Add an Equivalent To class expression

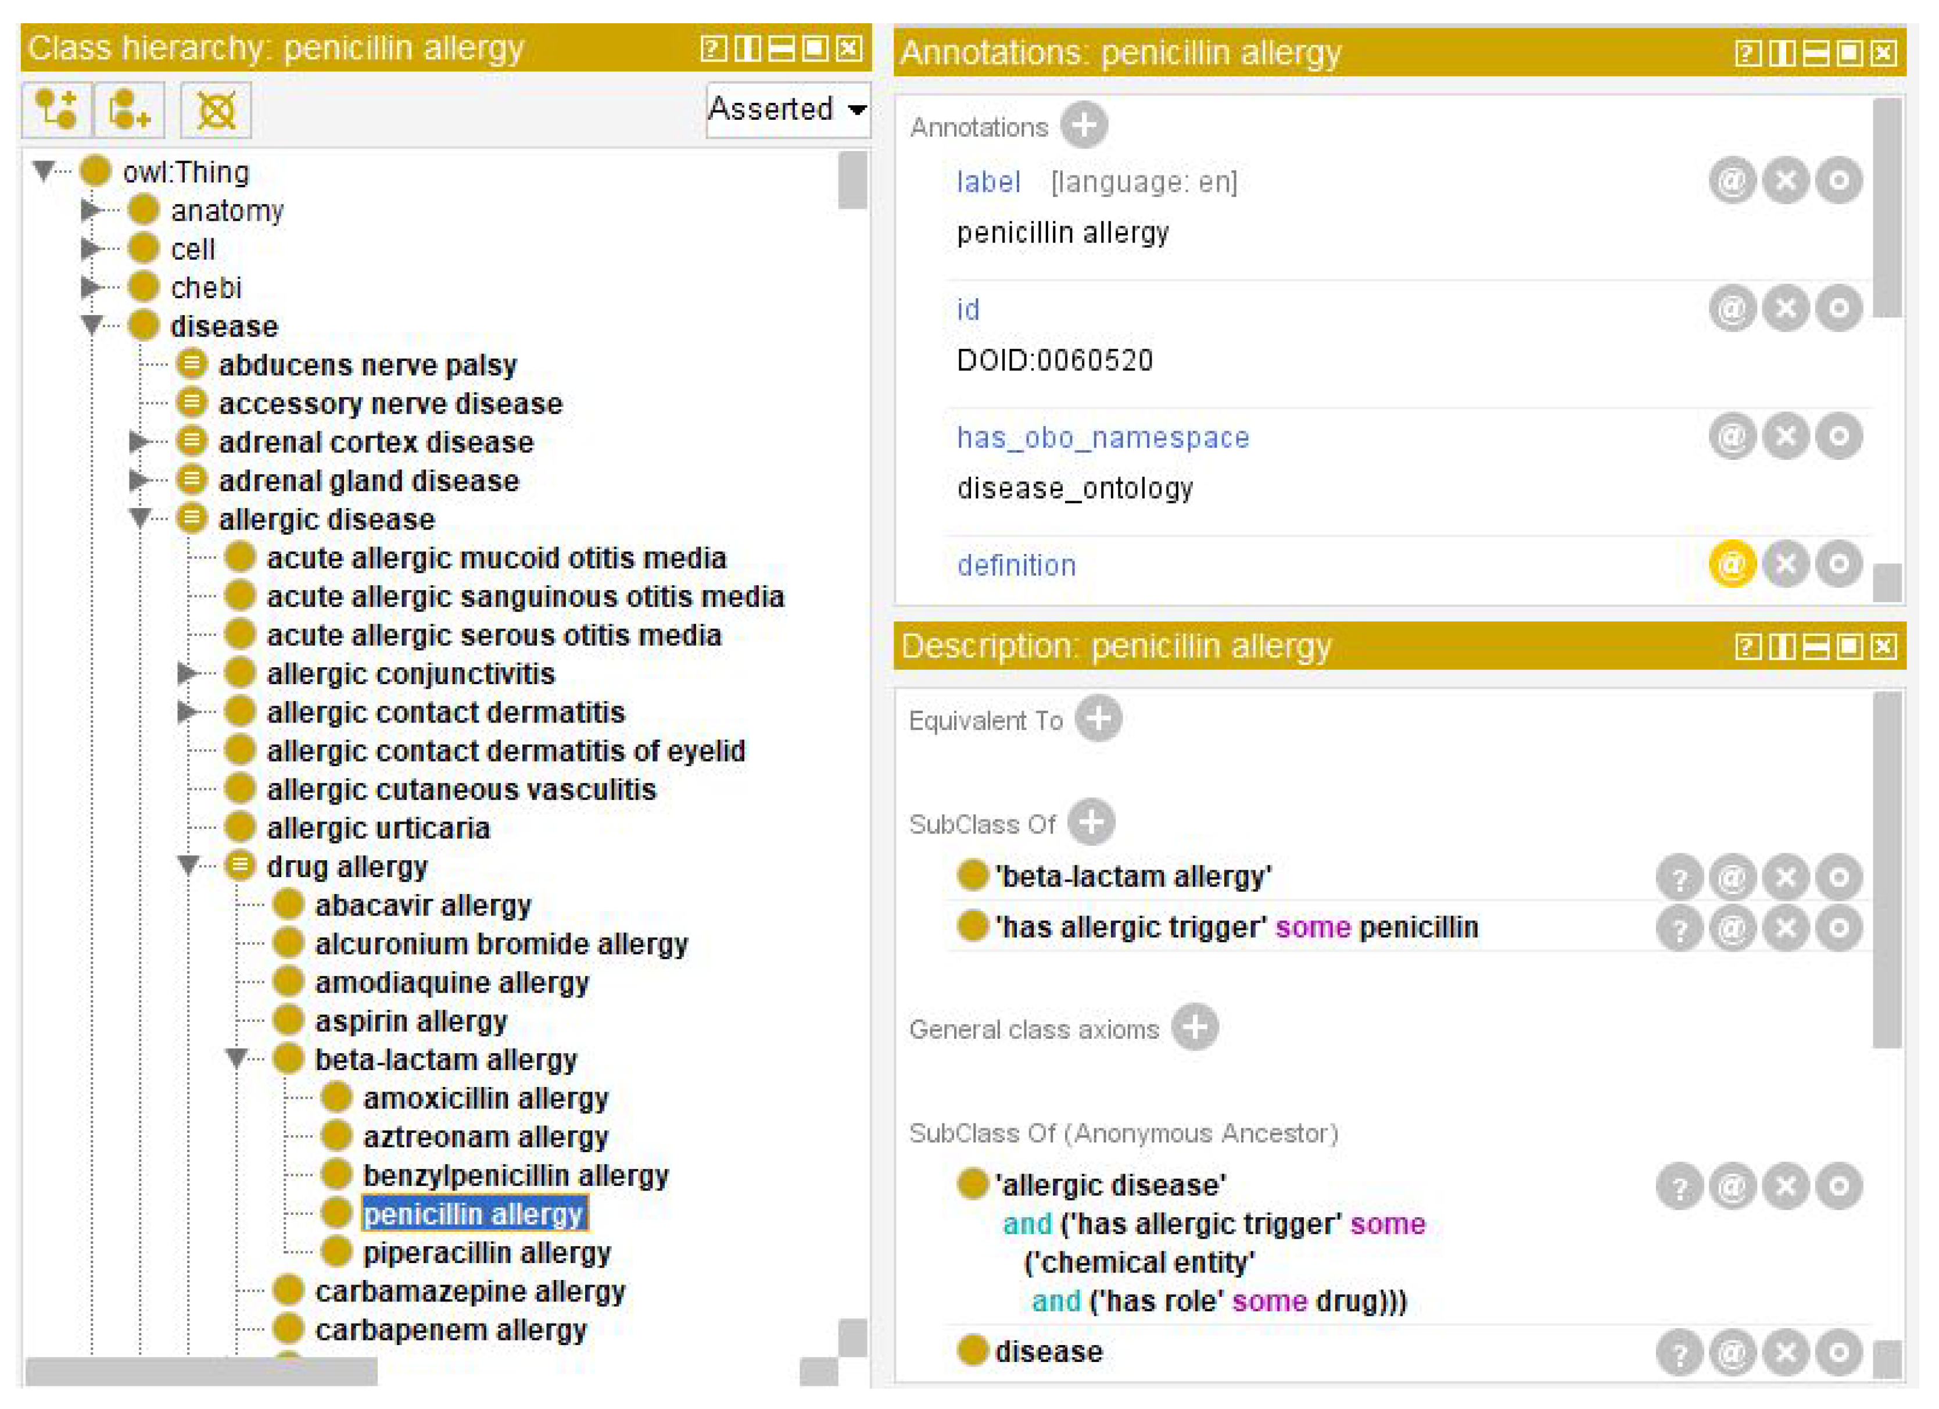pyautogui.click(x=1098, y=718)
